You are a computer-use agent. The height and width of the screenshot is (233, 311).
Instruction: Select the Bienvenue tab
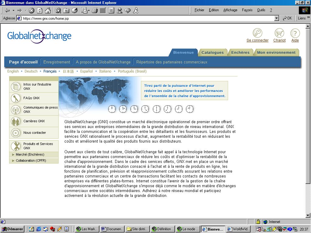[x=183, y=52]
